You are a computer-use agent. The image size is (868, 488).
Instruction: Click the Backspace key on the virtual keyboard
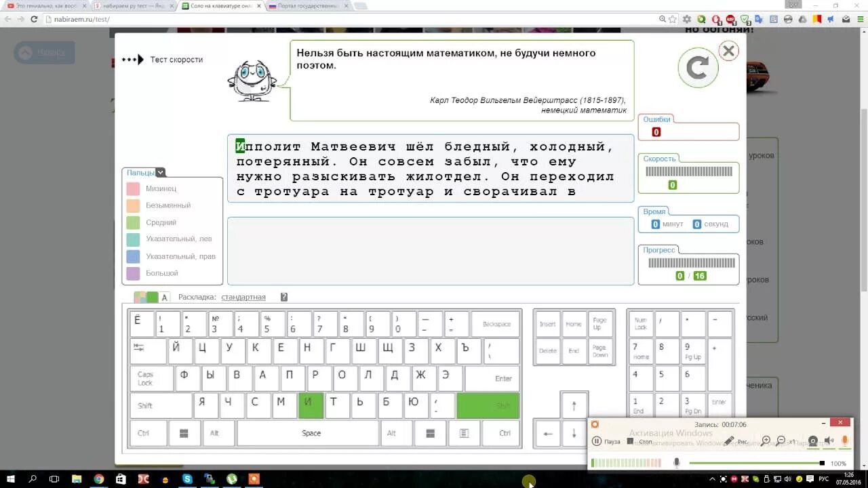[x=496, y=324]
